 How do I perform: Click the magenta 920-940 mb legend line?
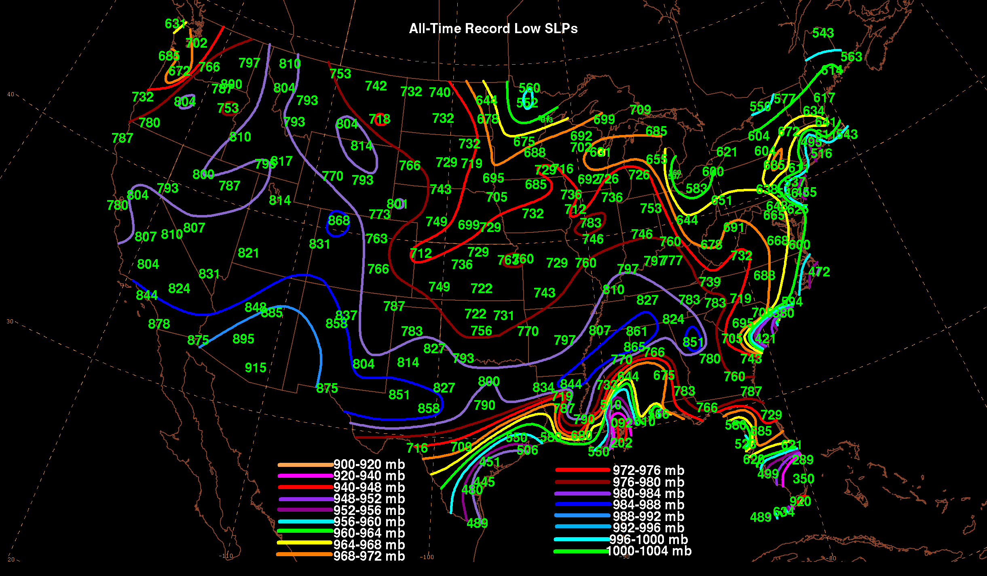[305, 476]
